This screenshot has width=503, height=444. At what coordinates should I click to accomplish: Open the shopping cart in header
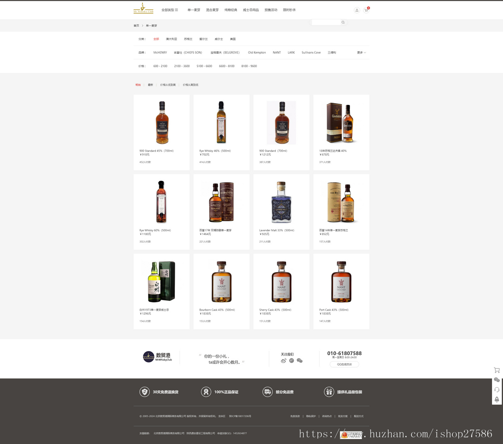366,10
